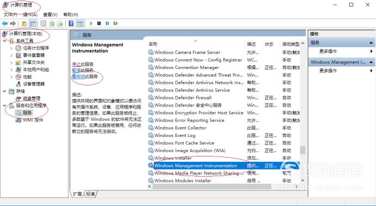Click the horizontal scrollbar of services list
Screen dimensions: 376x206
(x=212, y=186)
